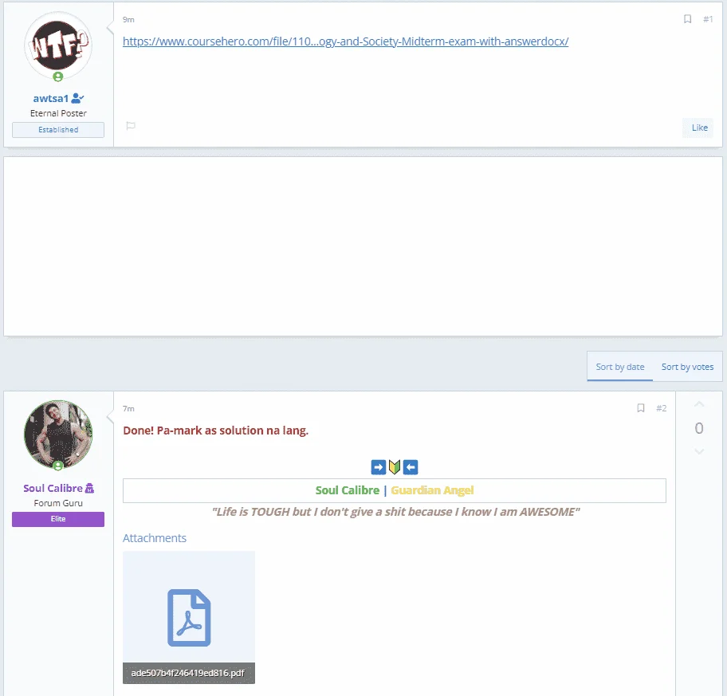Click the right arrow emoji in signature
The width and height of the screenshot is (727, 696).
379,467
